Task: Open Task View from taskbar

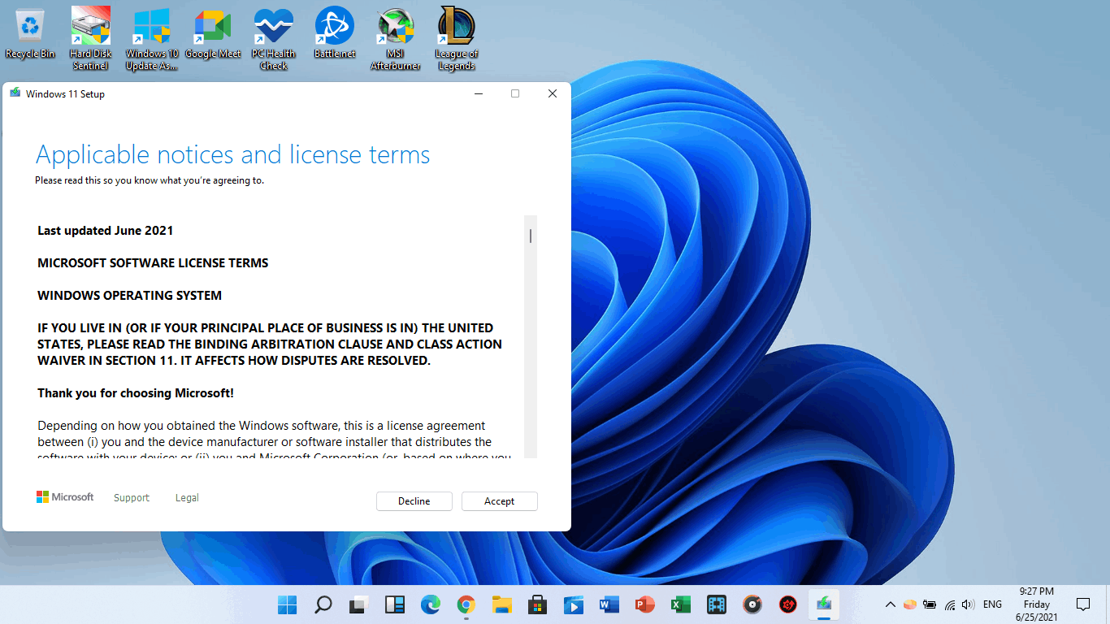Action: pos(358,604)
